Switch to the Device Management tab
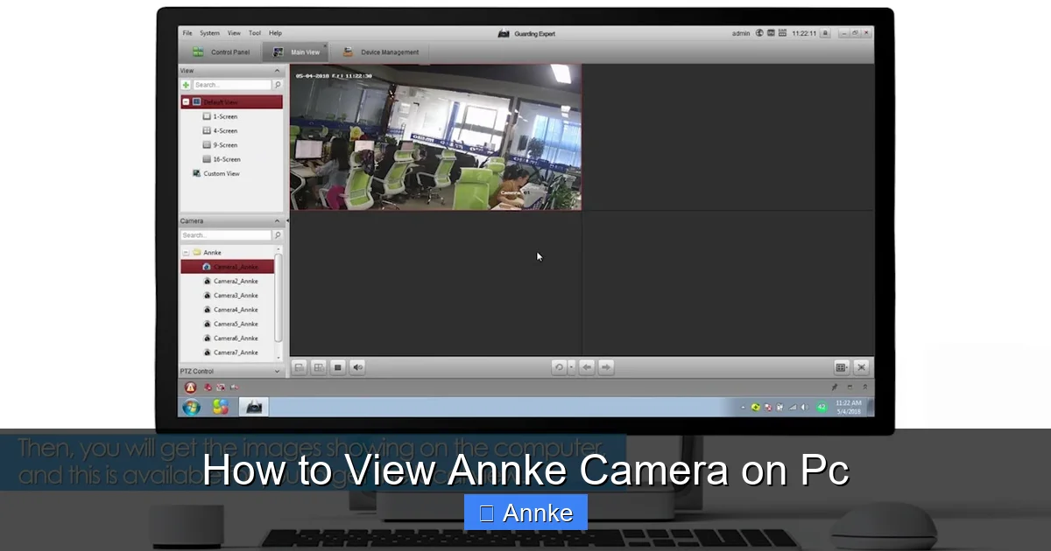The image size is (1051, 551). click(x=380, y=52)
